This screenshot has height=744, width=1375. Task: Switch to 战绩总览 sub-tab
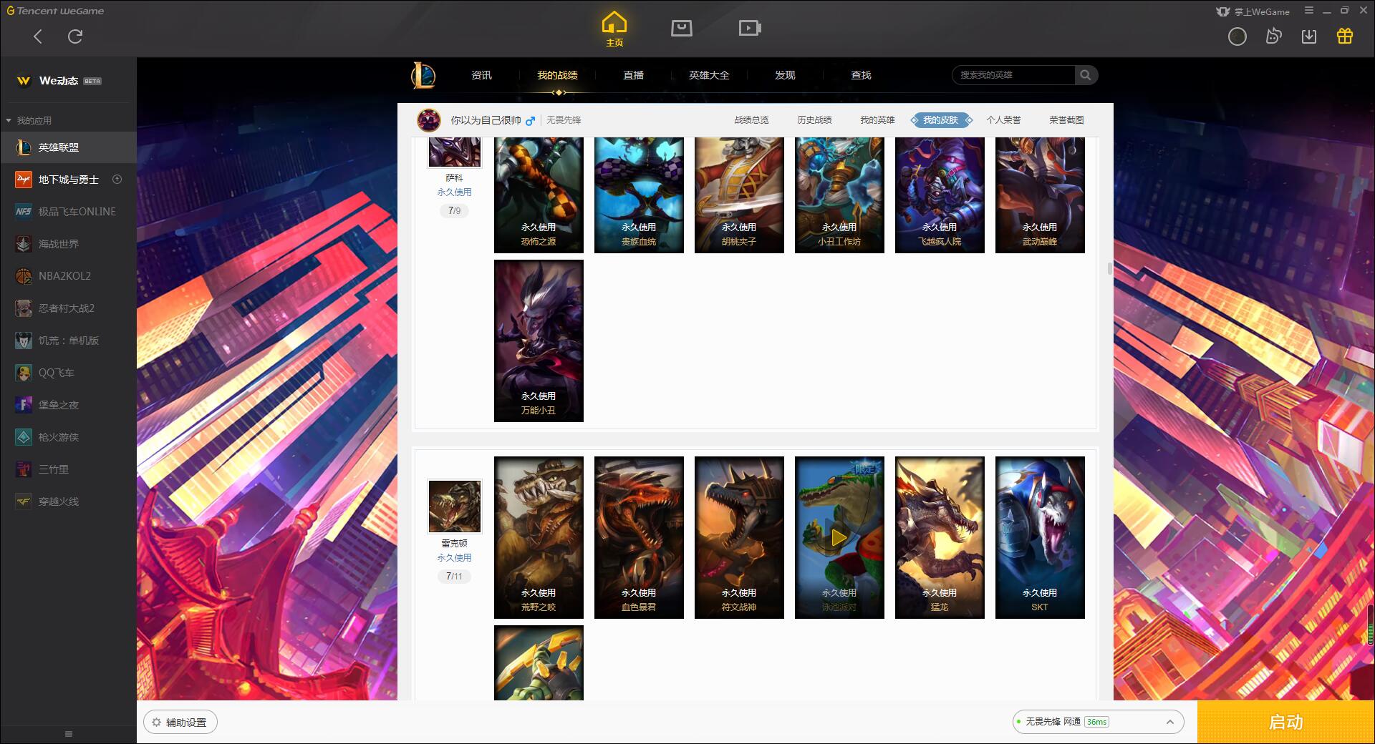point(751,120)
